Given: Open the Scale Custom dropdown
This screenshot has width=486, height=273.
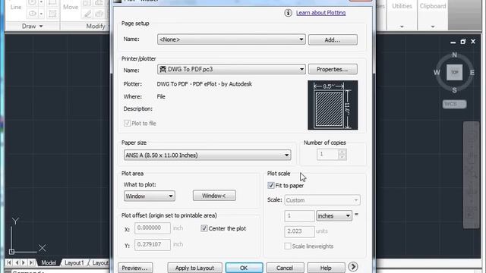Looking at the screenshot, I should (x=322, y=200).
